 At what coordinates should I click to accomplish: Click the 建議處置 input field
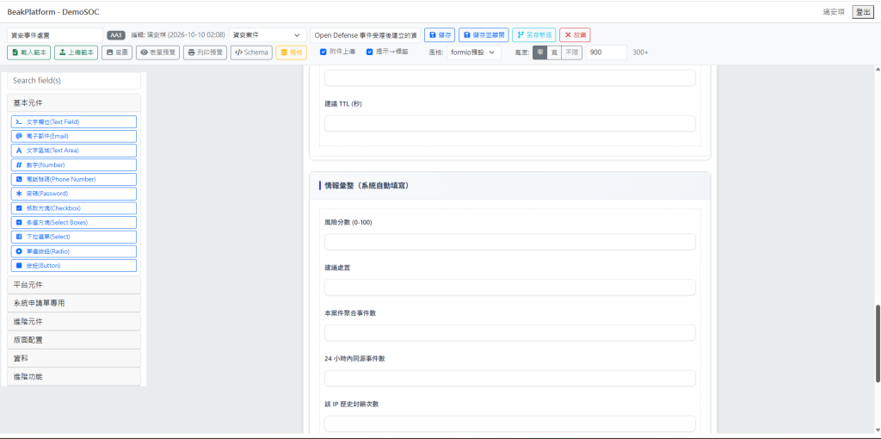pyautogui.click(x=509, y=288)
